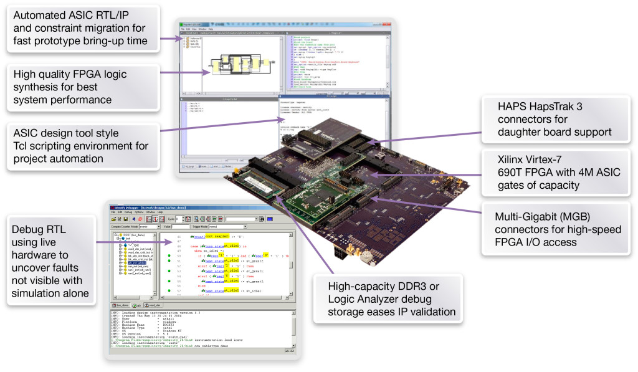Click the edit document icon beside open folder
This screenshot has width=638, height=372.
click(x=119, y=219)
